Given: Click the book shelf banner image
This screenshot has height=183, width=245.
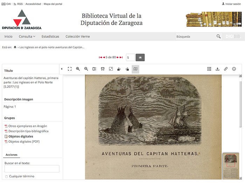Looking at the screenshot, I should [x=214, y=19].
